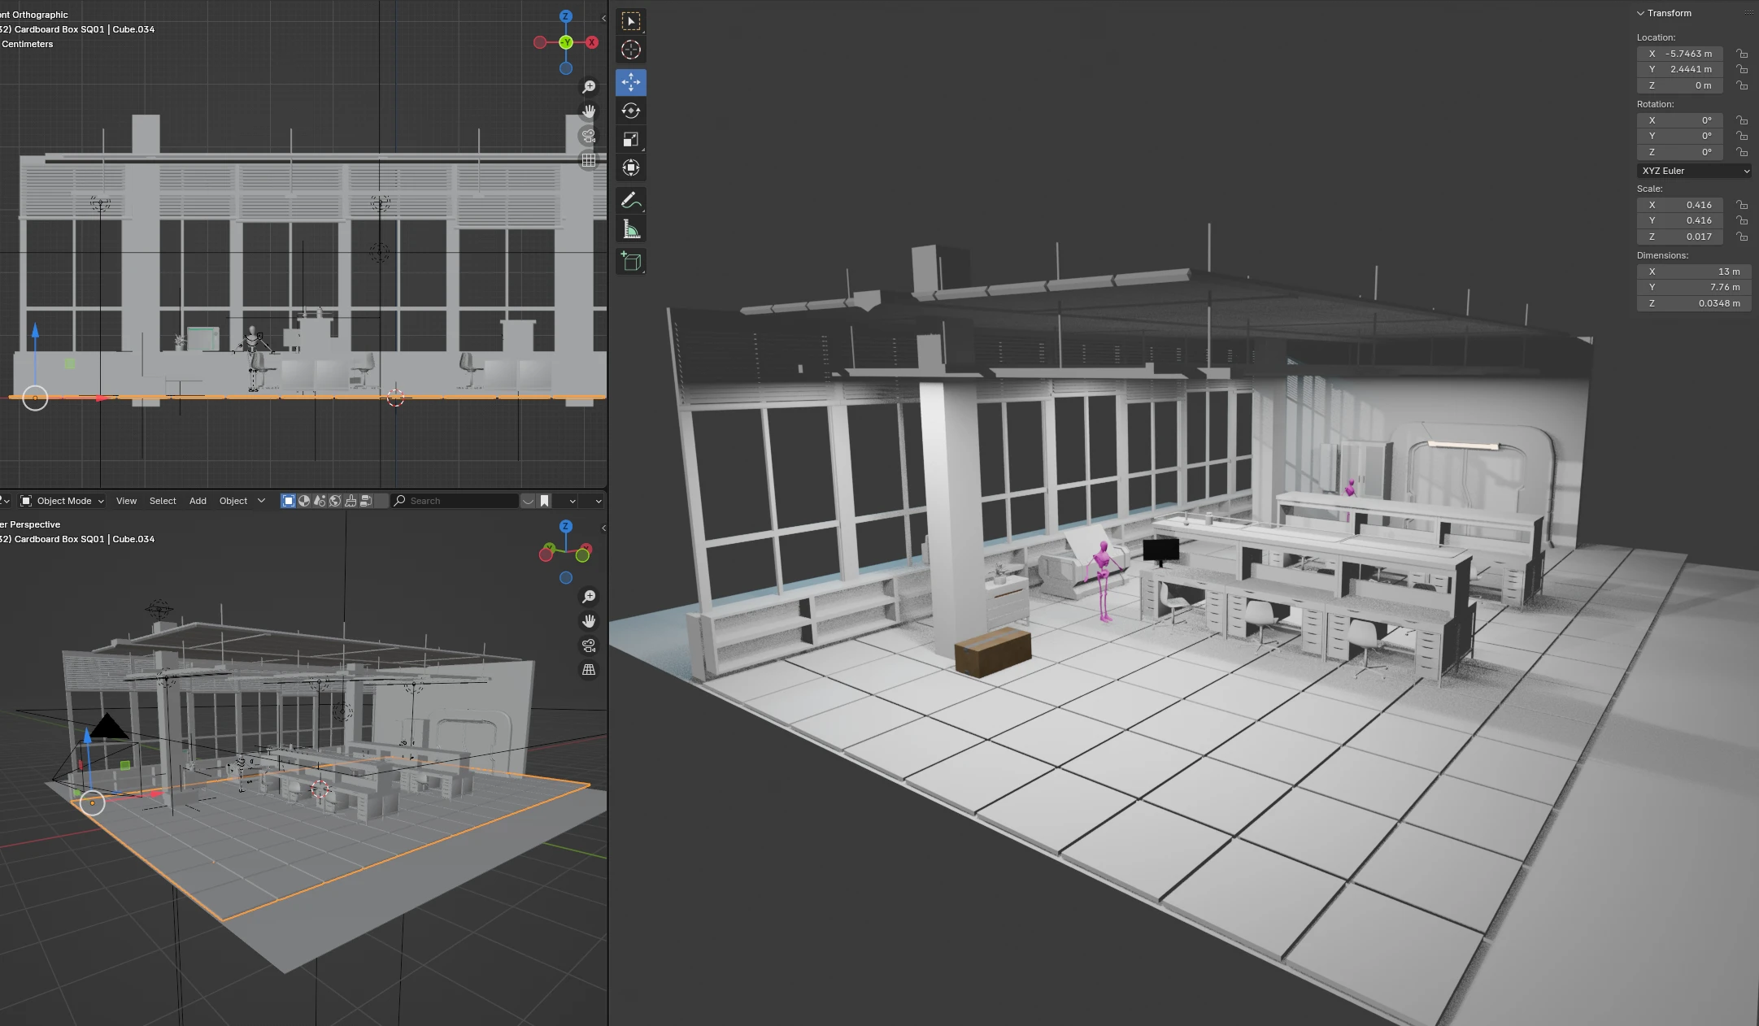
Task: Select the Move tool in toolbar
Action: pos(631,82)
